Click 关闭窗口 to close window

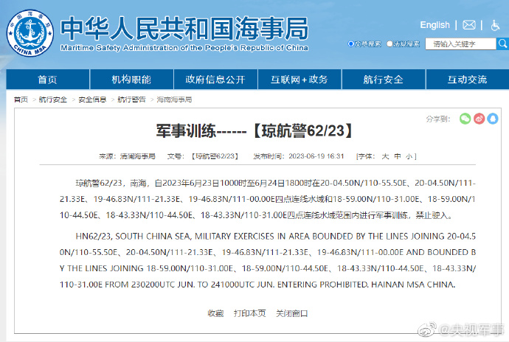292,313
